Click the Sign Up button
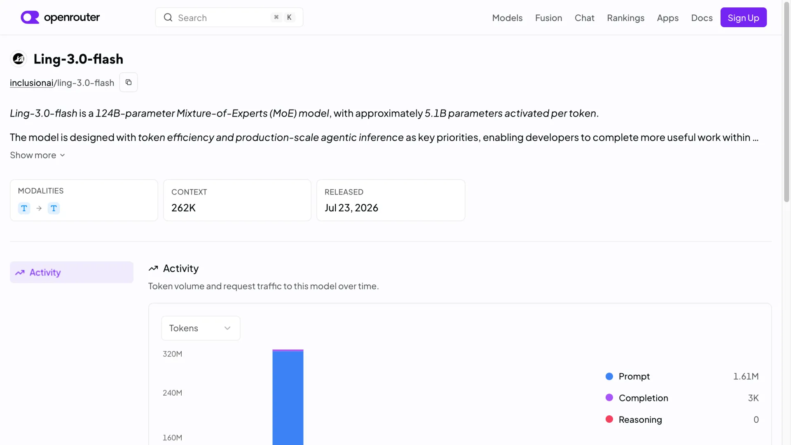This screenshot has height=445, width=791. (743, 17)
